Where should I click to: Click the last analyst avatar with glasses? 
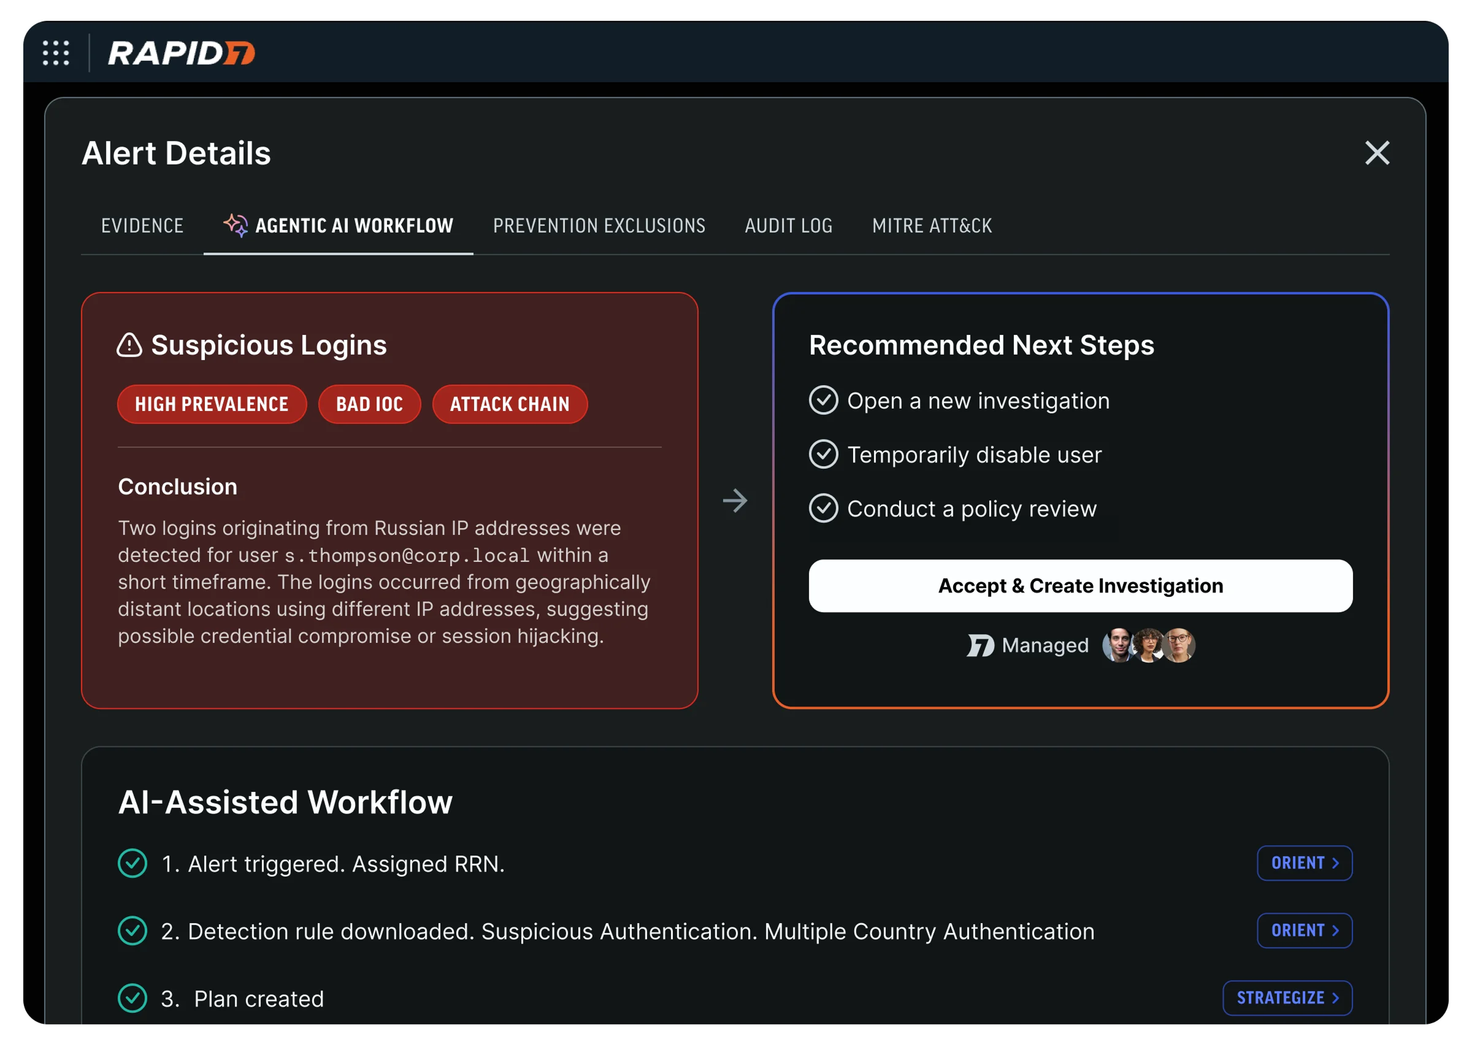tap(1179, 645)
